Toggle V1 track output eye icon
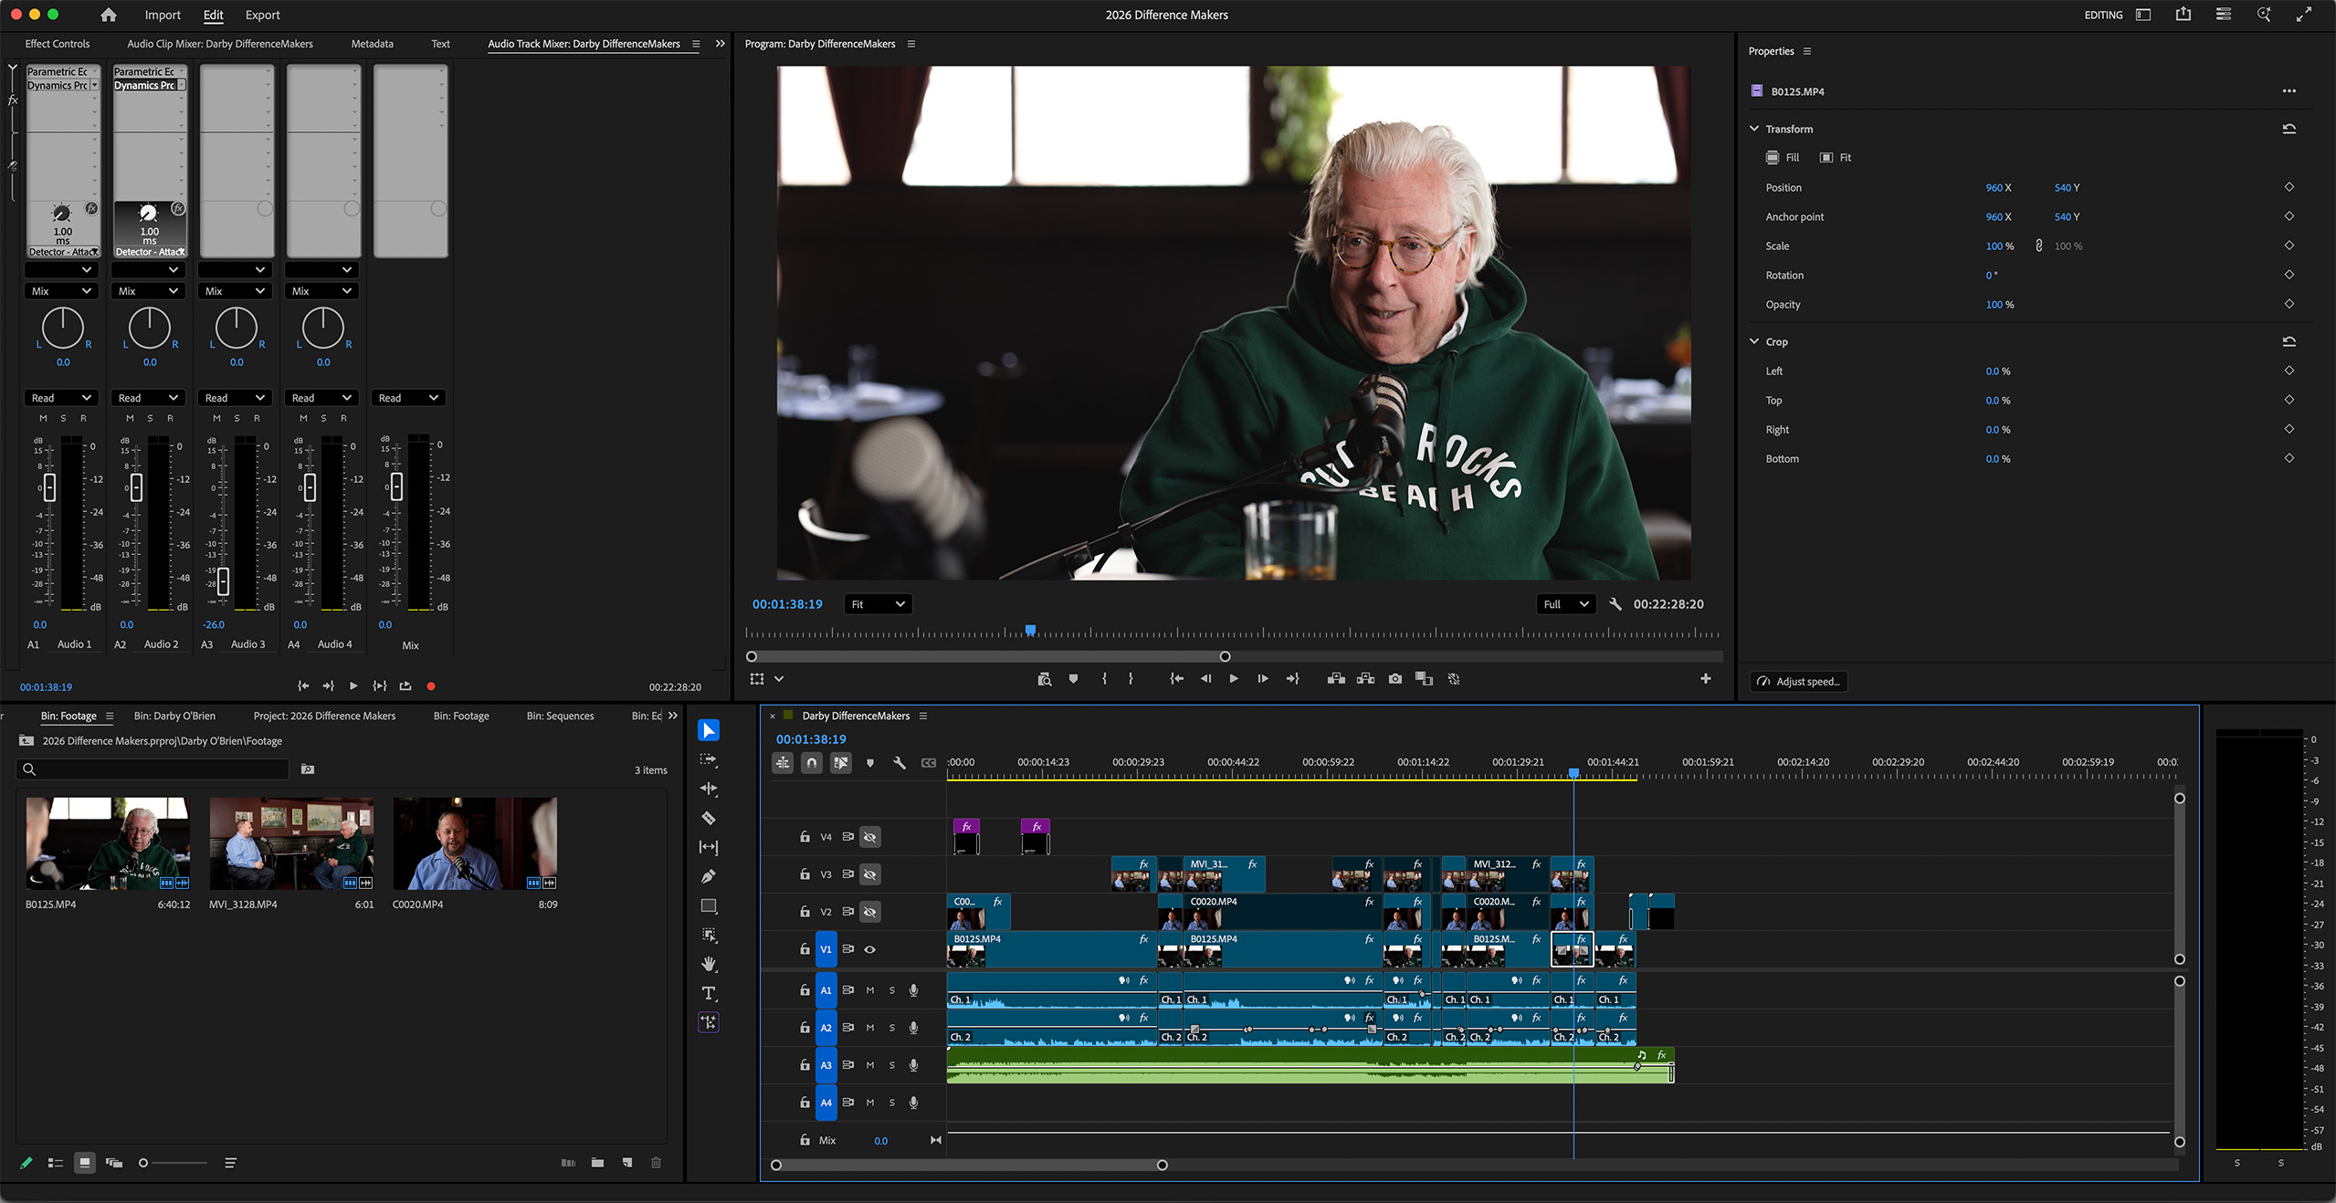 tap(870, 949)
